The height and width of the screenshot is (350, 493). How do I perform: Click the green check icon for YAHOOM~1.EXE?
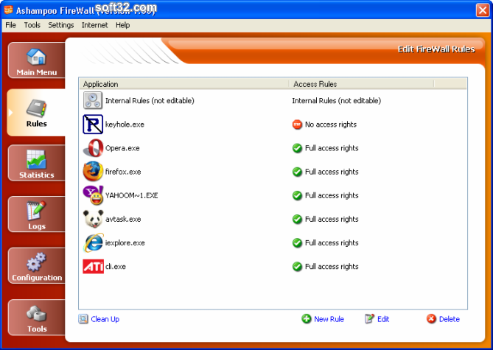coord(297,195)
